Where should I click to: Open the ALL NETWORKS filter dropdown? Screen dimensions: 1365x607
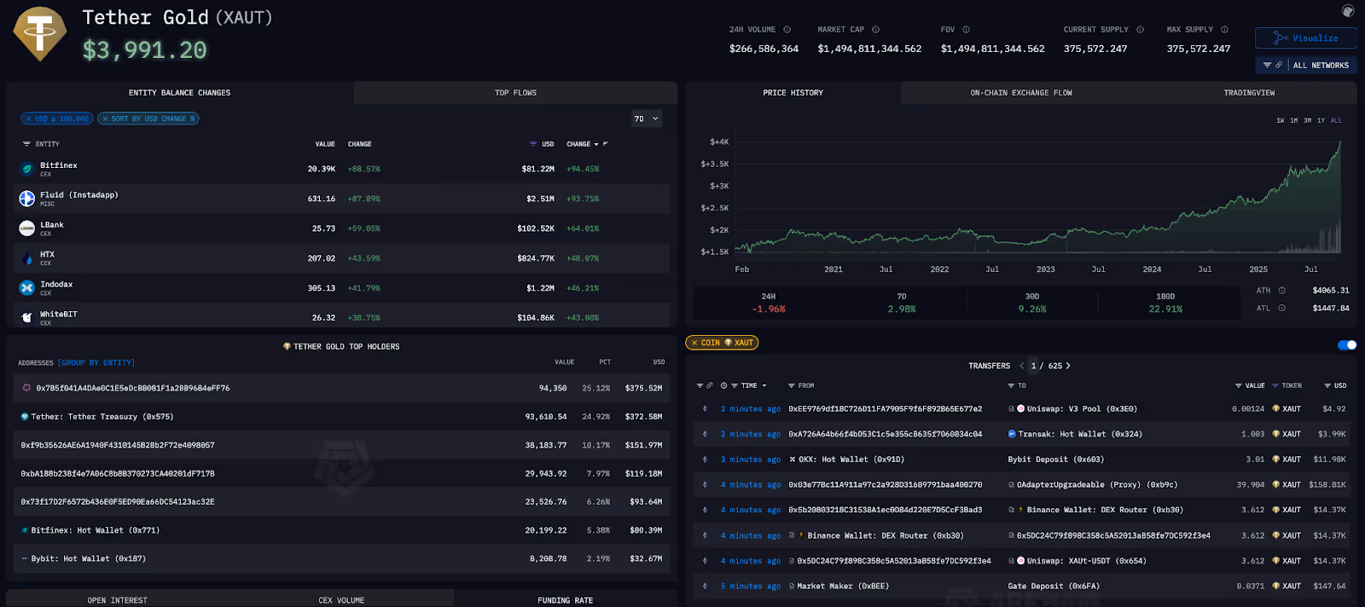pyautogui.click(x=1306, y=66)
